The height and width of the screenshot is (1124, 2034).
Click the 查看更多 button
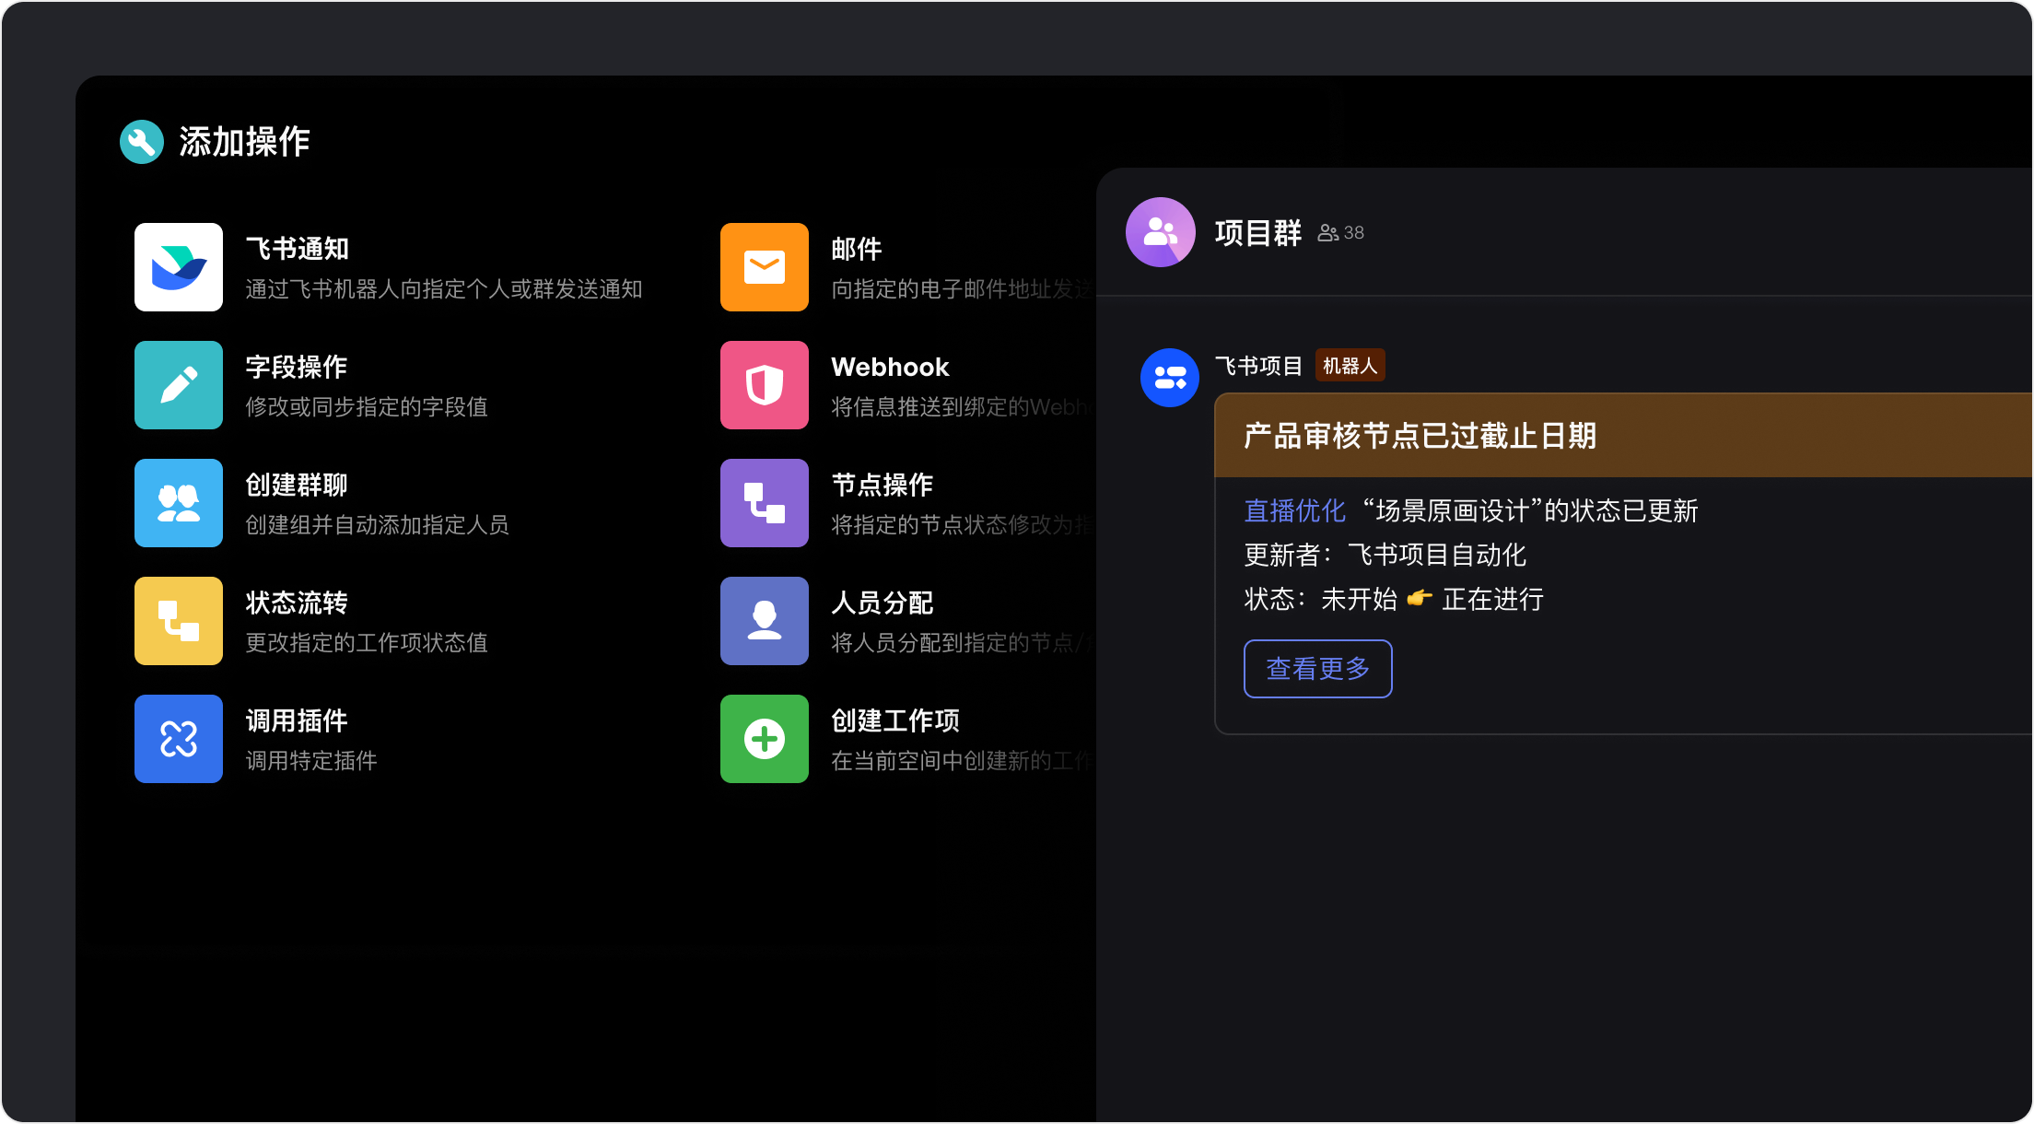[1317, 669]
